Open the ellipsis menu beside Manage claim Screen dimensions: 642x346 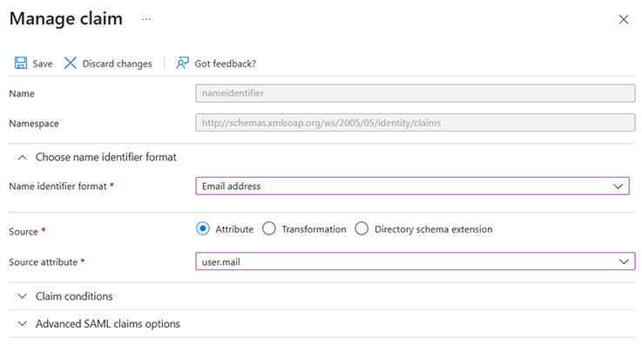146,19
